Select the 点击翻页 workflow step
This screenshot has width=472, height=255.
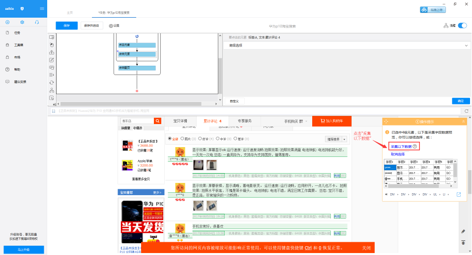coord(137,68)
